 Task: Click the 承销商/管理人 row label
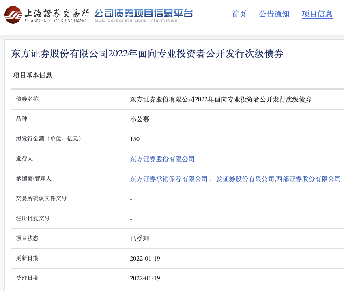click(x=34, y=179)
